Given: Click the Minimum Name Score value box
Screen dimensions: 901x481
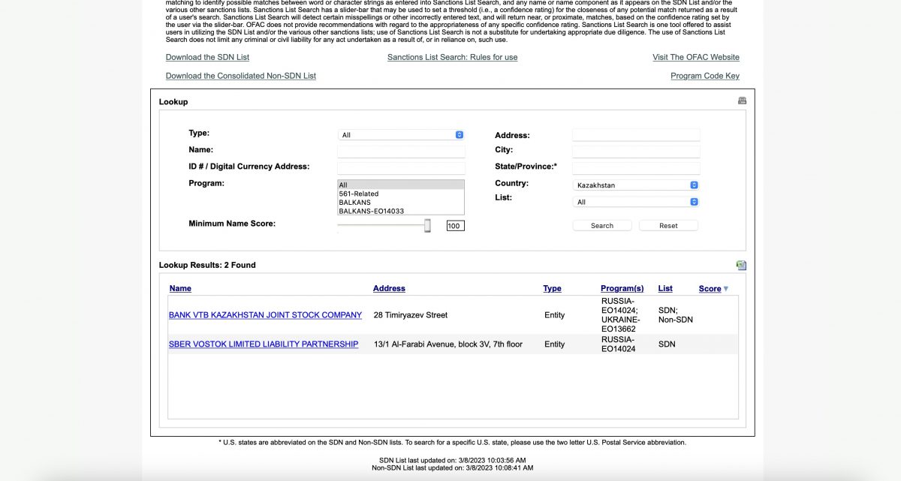Looking at the screenshot, I should (456, 226).
